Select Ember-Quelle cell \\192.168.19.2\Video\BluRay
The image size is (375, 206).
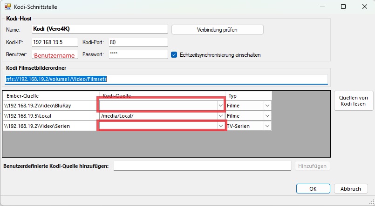click(x=51, y=106)
